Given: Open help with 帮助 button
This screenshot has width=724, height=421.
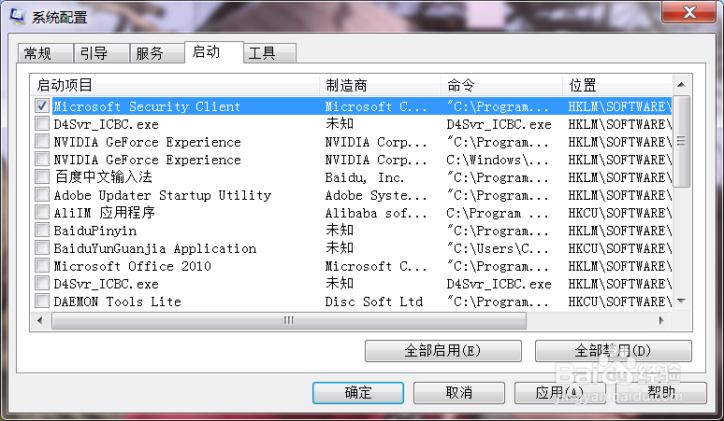Looking at the screenshot, I should (661, 393).
